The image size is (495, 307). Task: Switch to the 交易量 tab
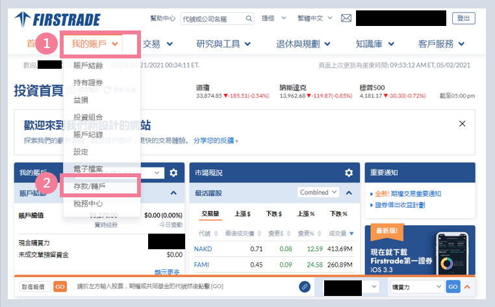(x=210, y=214)
